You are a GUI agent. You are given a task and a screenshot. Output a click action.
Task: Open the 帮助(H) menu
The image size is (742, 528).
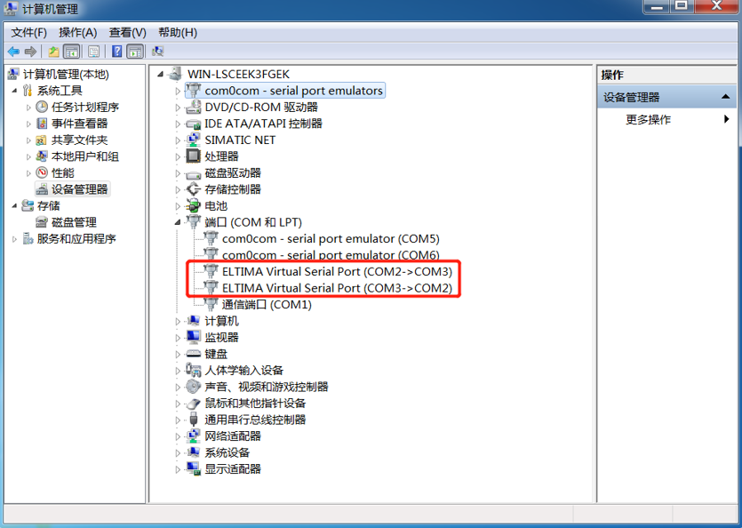coord(178,32)
